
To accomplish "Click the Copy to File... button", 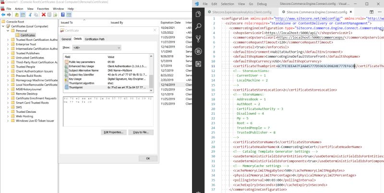I will tap(141, 132).
